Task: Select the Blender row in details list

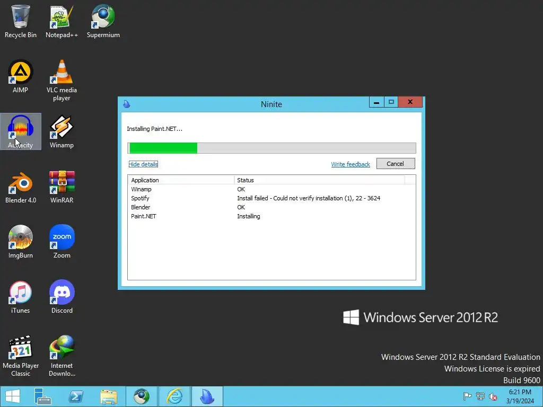Action: click(x=271, y=207)
